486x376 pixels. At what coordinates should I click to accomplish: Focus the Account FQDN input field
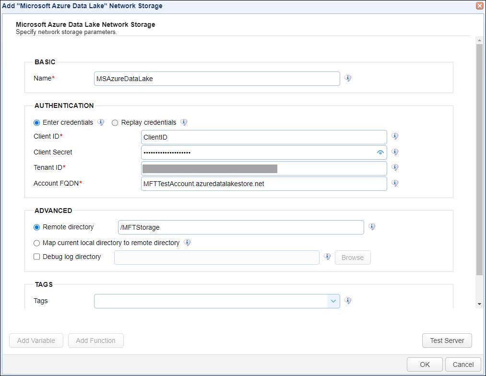264,184
